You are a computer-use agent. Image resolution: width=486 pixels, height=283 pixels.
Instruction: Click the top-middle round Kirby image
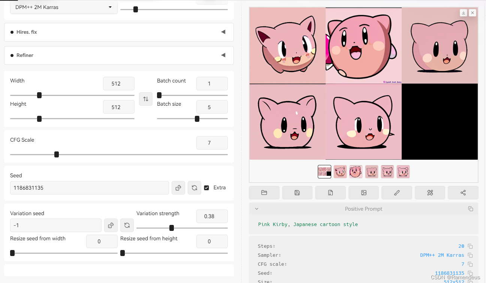(363, 45)
